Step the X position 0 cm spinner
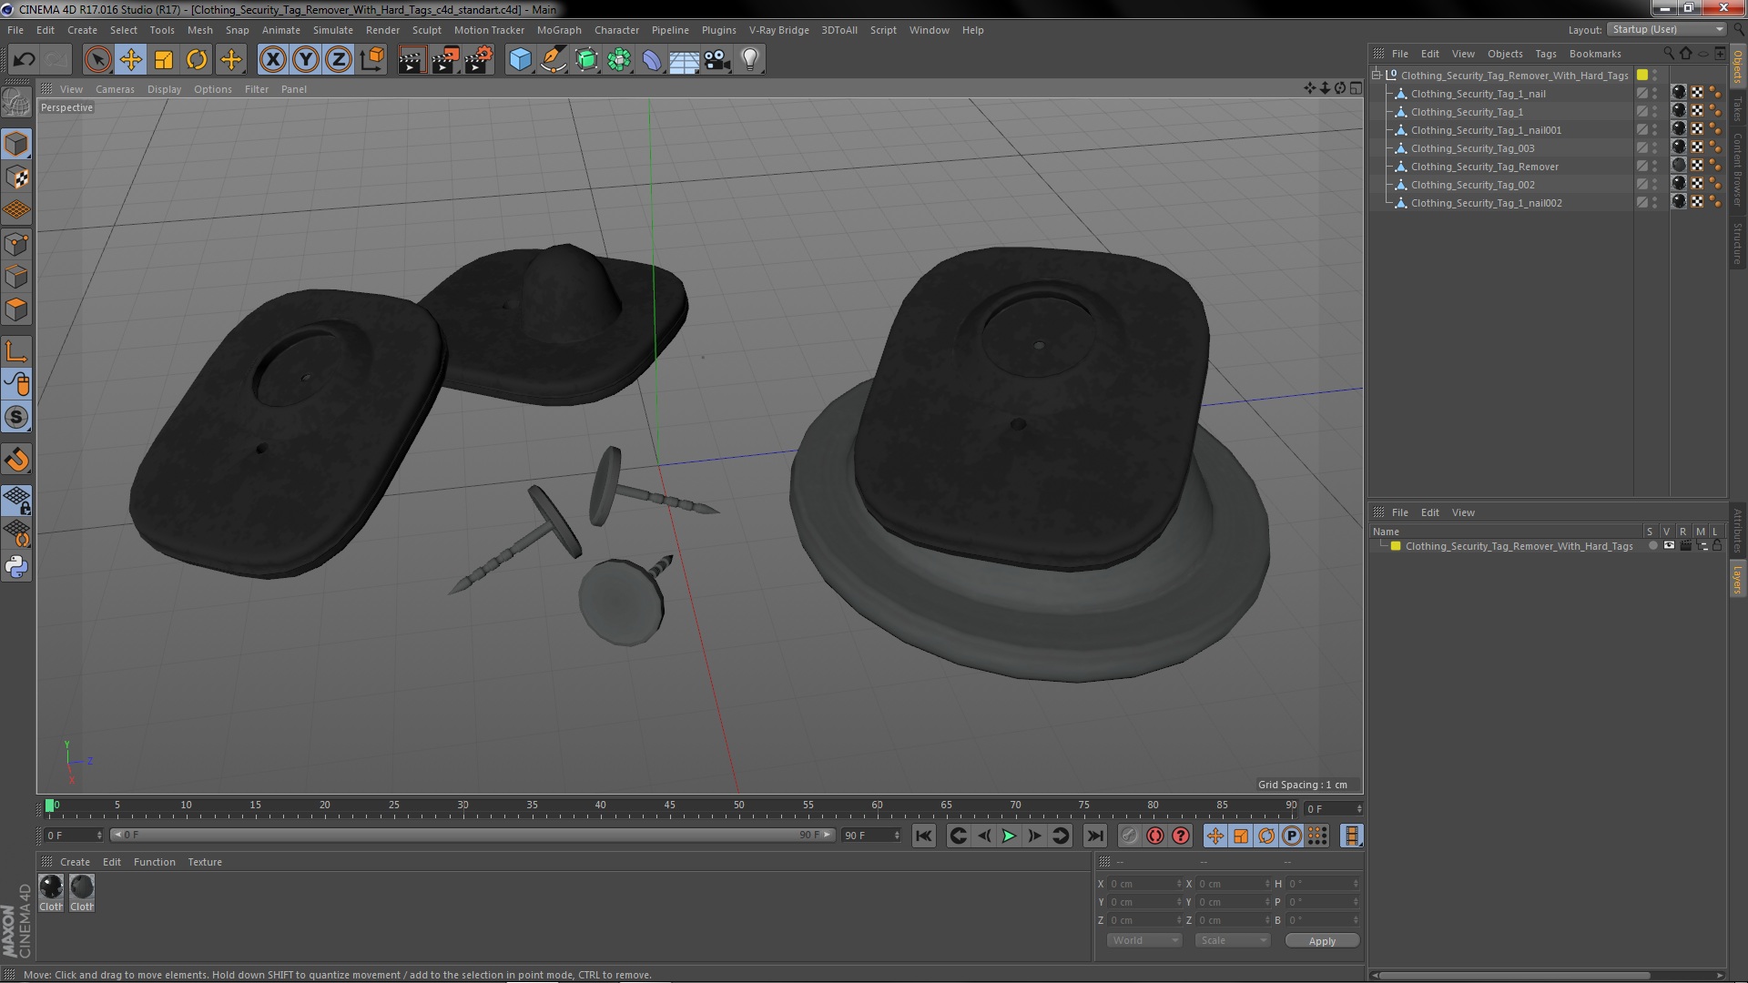 1179,884
